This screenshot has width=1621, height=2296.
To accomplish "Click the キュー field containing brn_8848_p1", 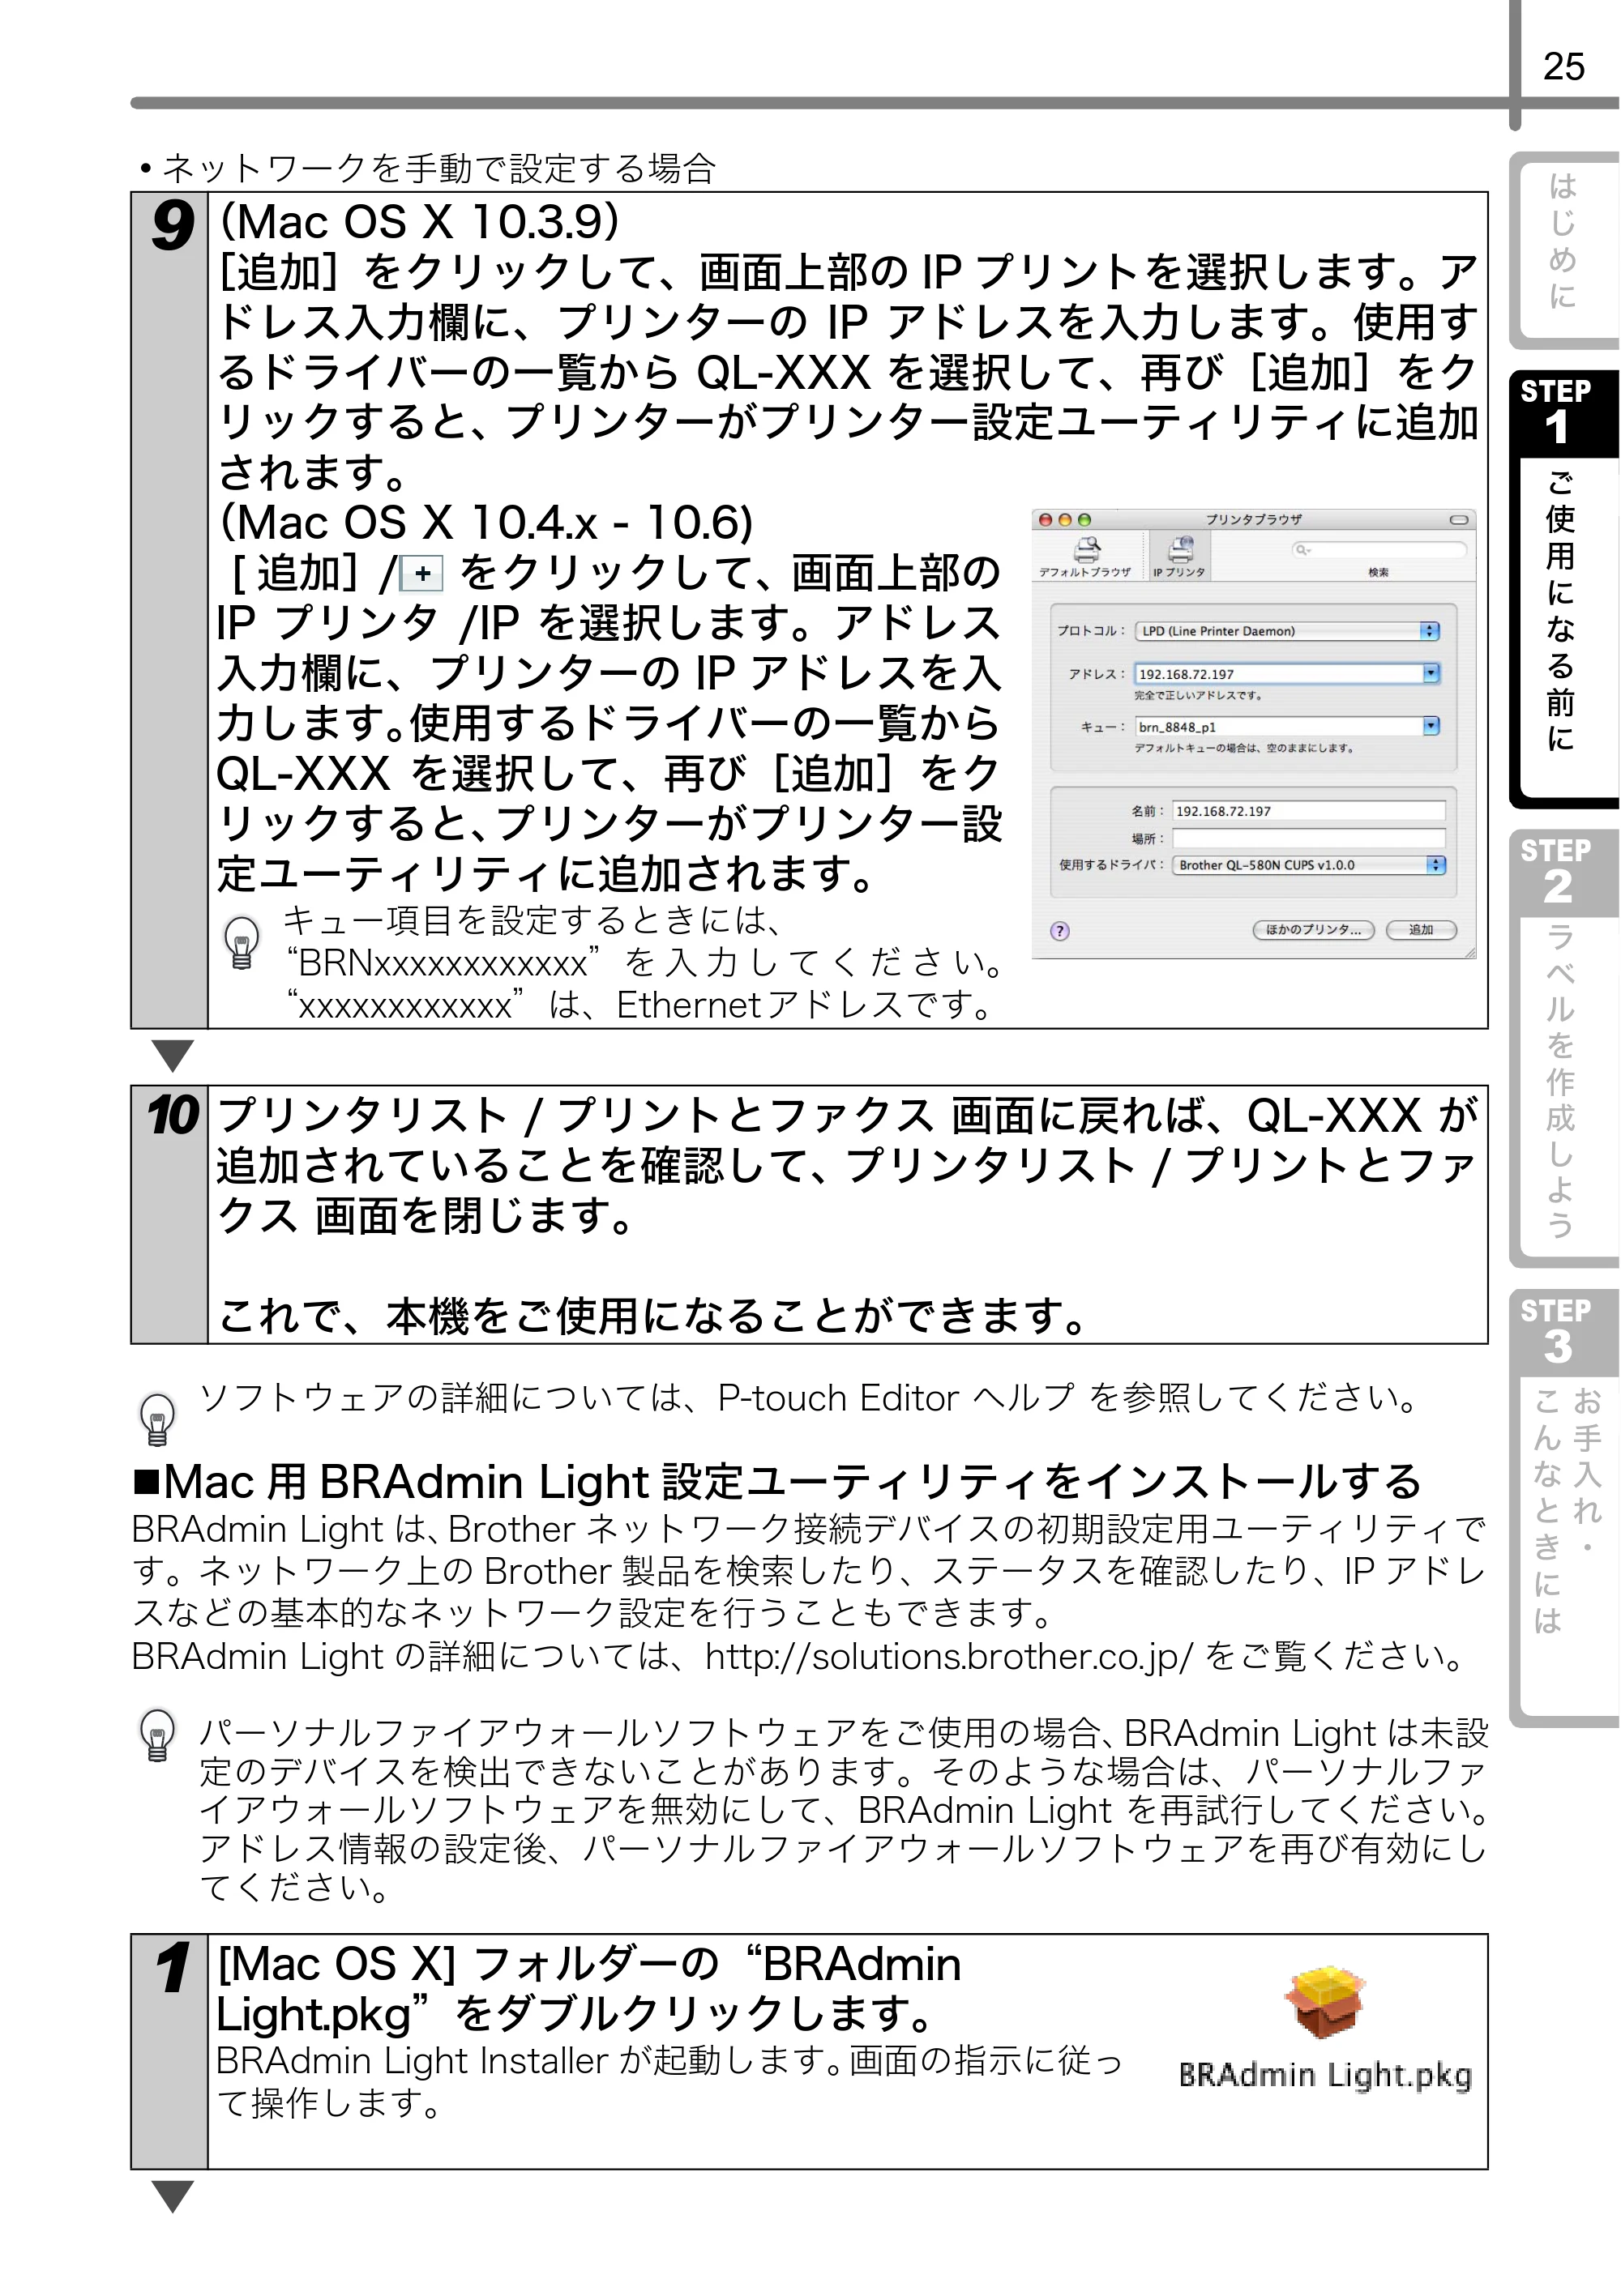I will pos(1279,727).
